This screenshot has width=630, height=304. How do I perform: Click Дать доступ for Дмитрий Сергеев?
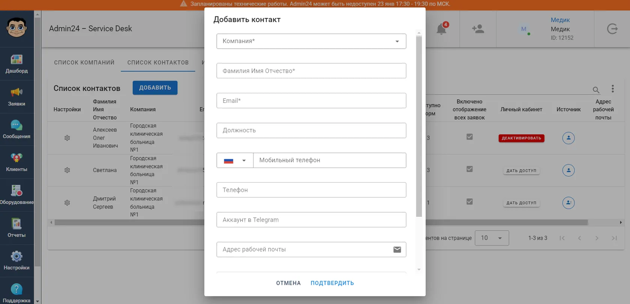pos(521,203)
